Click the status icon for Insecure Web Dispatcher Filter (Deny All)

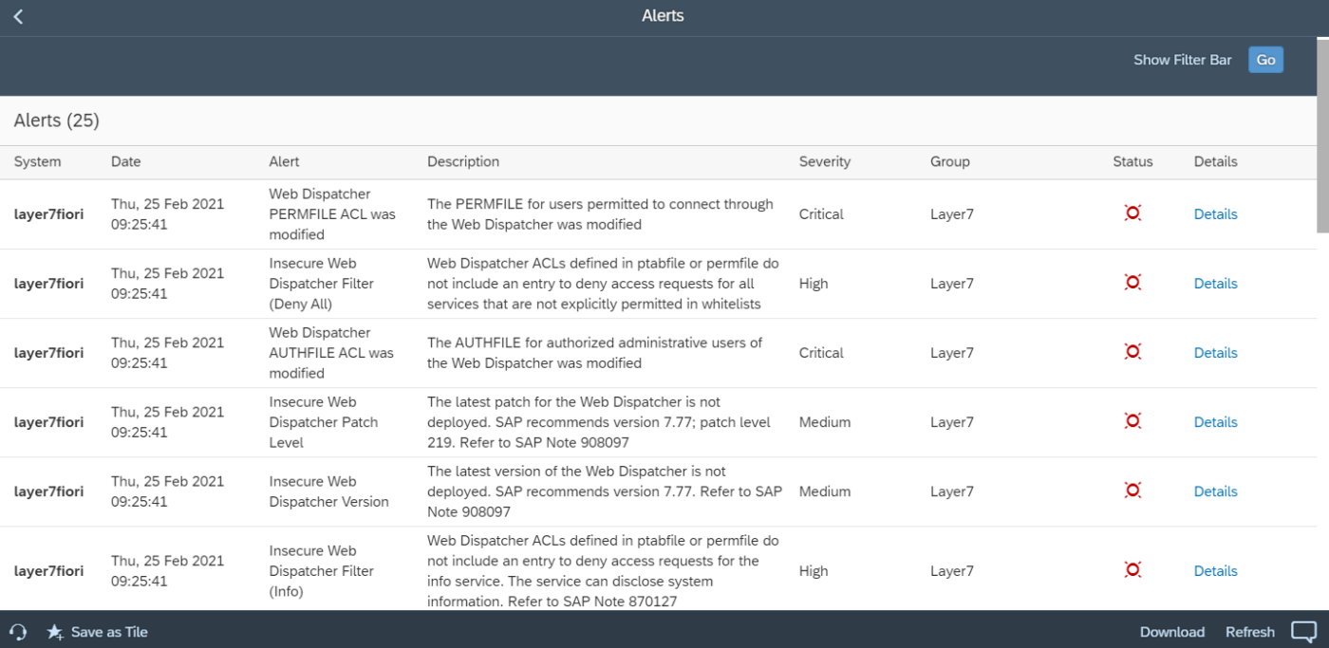(1132, 282)
